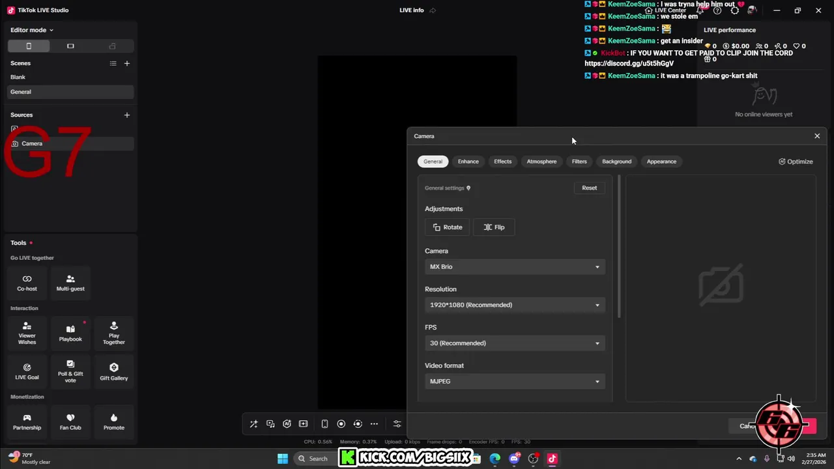This screenshot has width=834, height=469.
Task: Click the add-screen icon in bottom toolbar
Action: point(303,424)
